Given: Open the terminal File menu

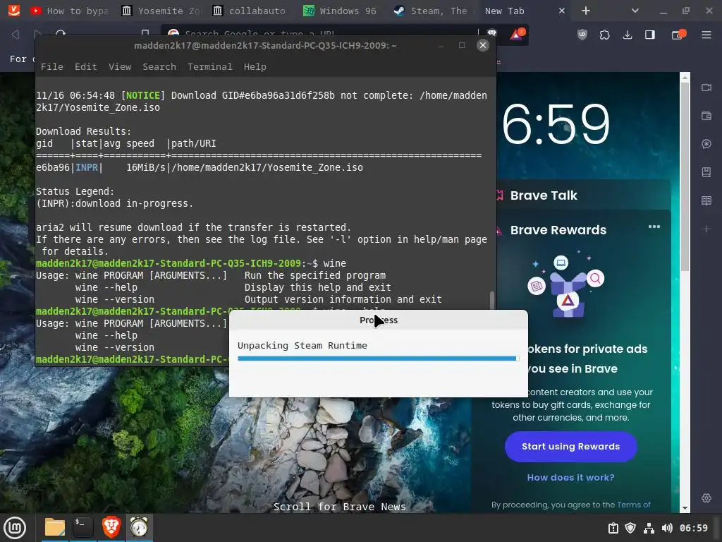Looking at the screenshot, I should tap(52, 67).
